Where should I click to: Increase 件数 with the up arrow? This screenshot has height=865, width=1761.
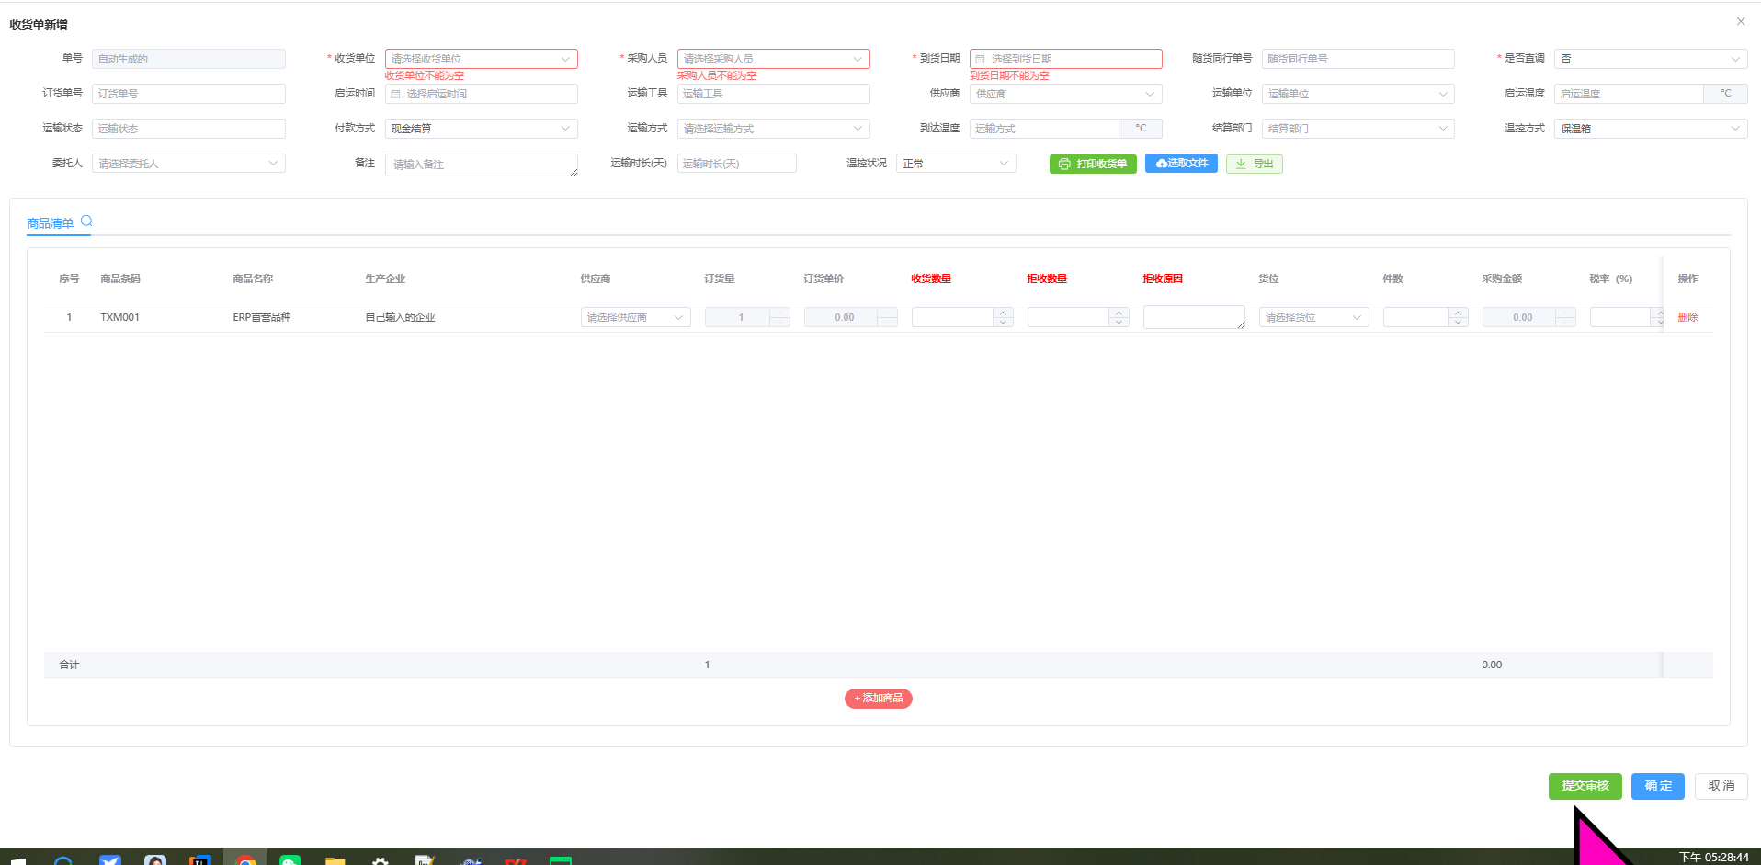1458,313
